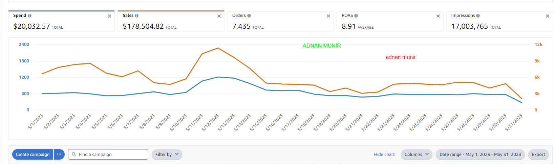Screen dimensions: 555x164
Task: Open the Date range picker
Action: tap(480, 155)
